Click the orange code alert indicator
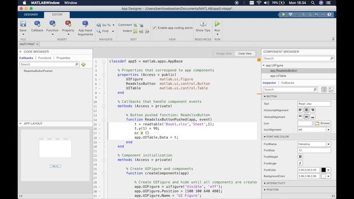 click(x=259, y=60)
